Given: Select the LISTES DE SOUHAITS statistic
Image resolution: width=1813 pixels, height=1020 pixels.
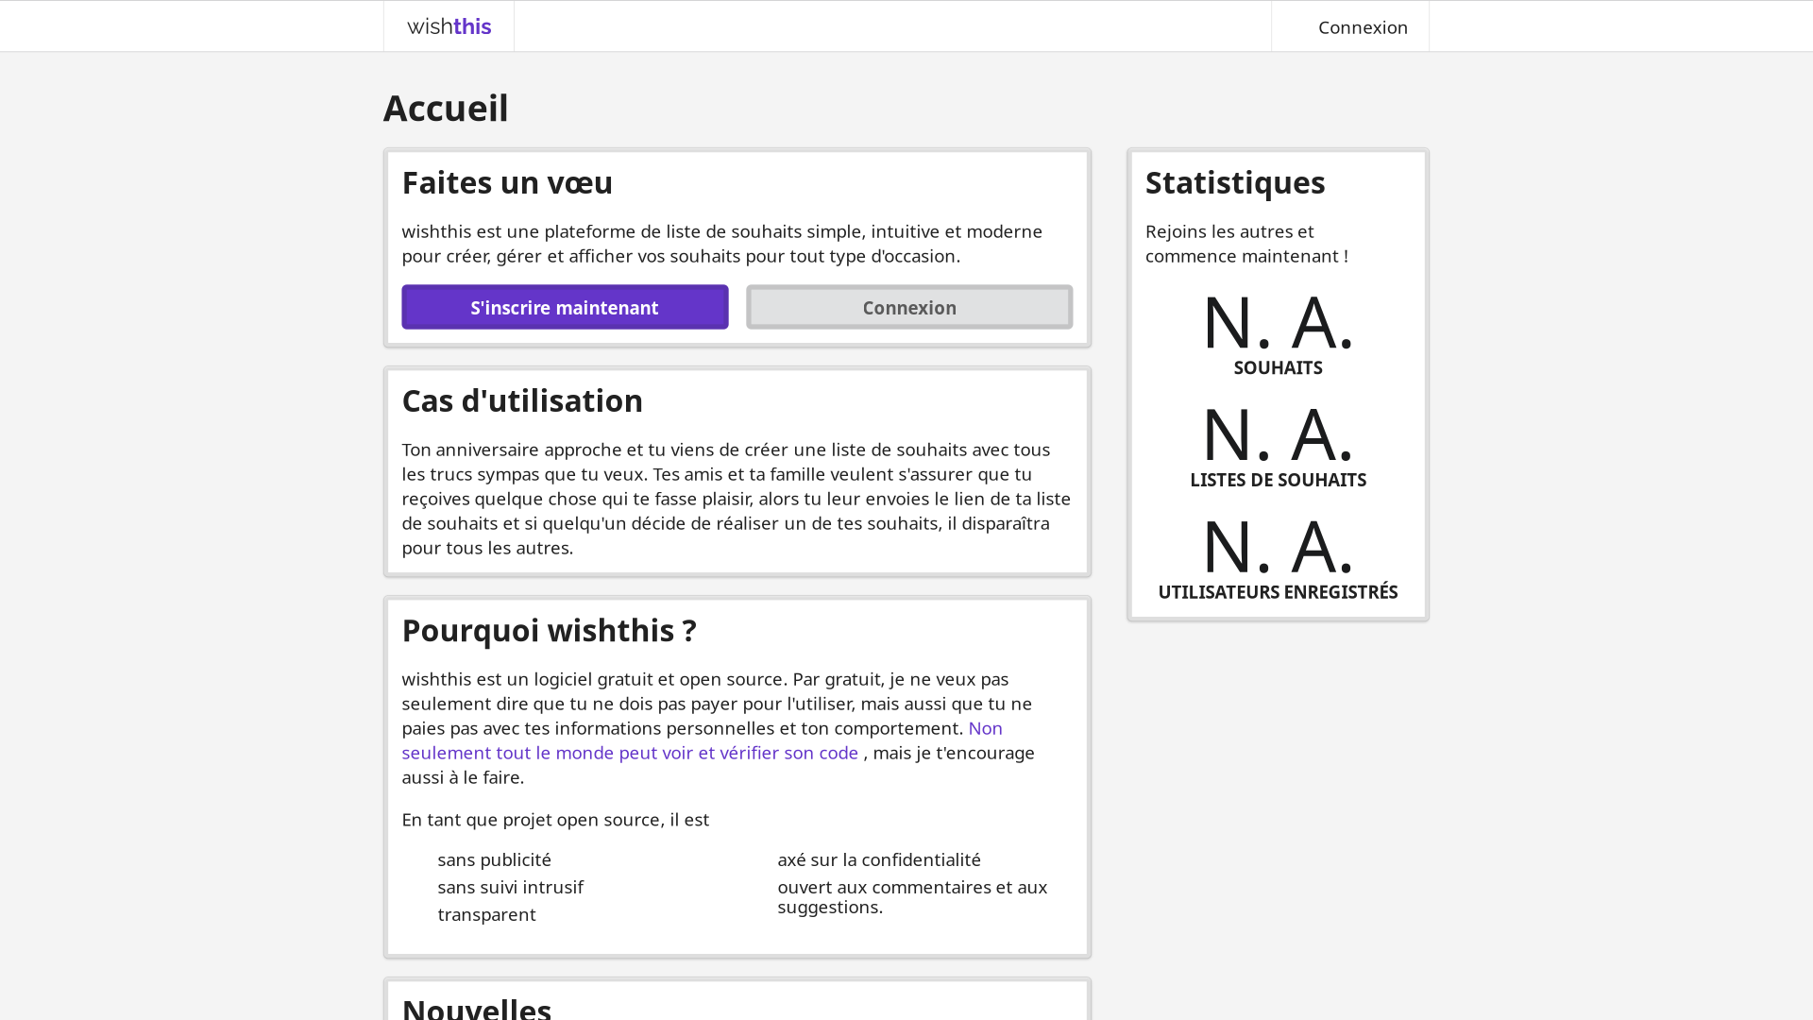Looking at the screenshot, I should (1278, 446).
